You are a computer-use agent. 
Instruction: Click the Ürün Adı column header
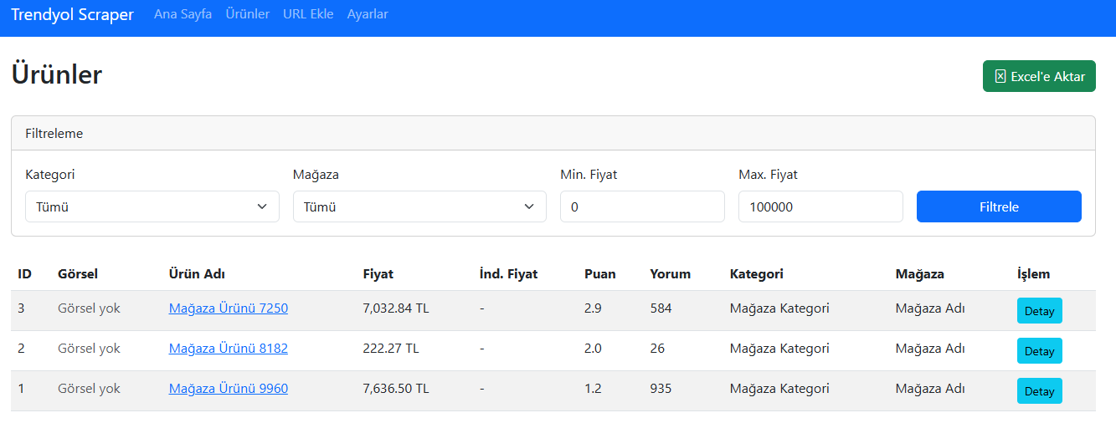197,273
